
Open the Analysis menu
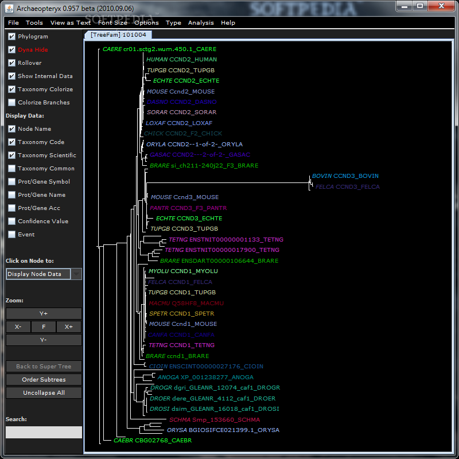pyautogui.click(x=201, y=22)
